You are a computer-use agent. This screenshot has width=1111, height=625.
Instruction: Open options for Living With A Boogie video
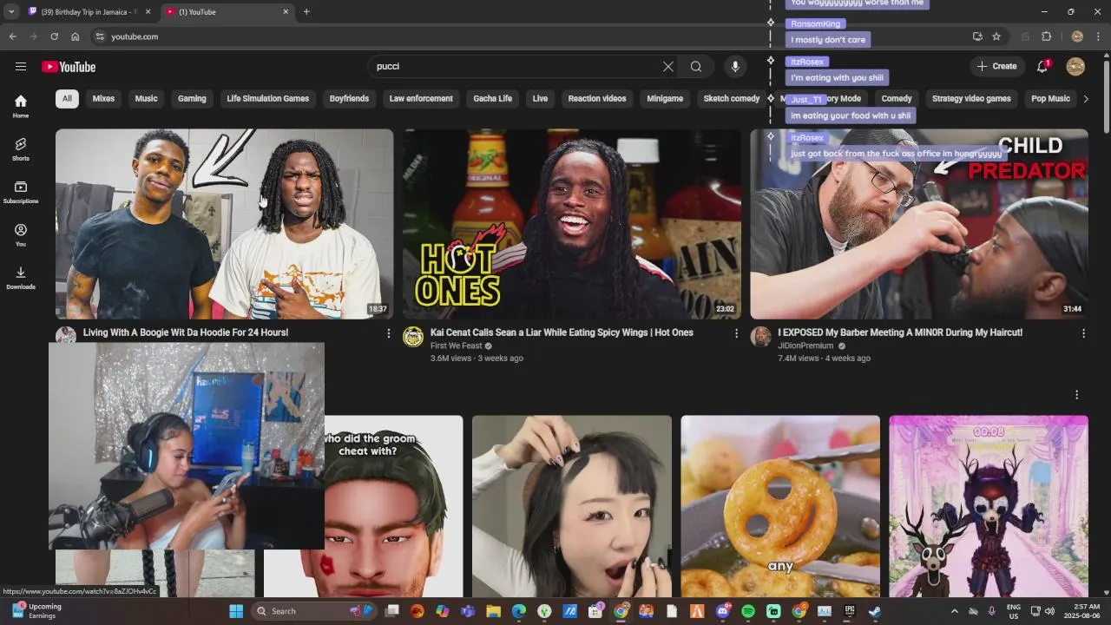388,333
